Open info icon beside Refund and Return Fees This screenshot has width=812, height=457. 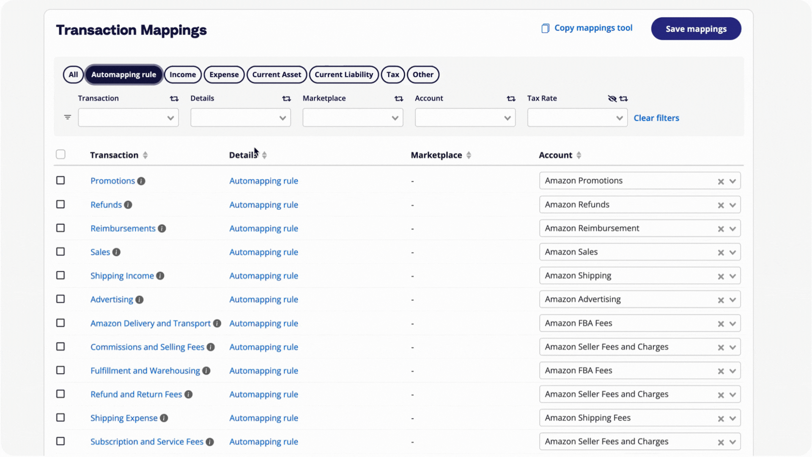[189, 394]
